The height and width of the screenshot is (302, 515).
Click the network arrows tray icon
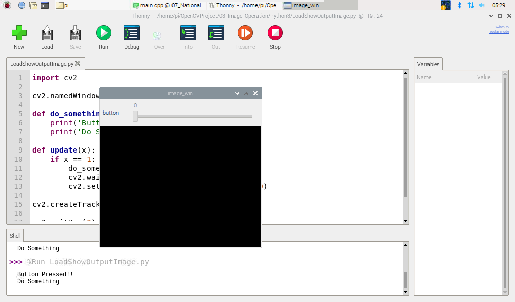471,5
